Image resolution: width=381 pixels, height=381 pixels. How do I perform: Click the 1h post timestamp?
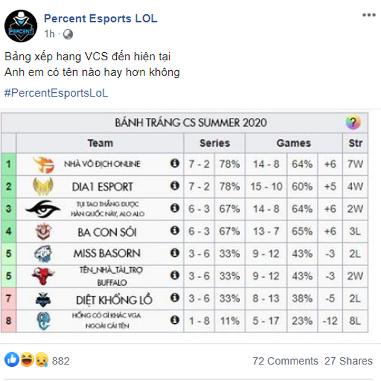pos(50,34)
